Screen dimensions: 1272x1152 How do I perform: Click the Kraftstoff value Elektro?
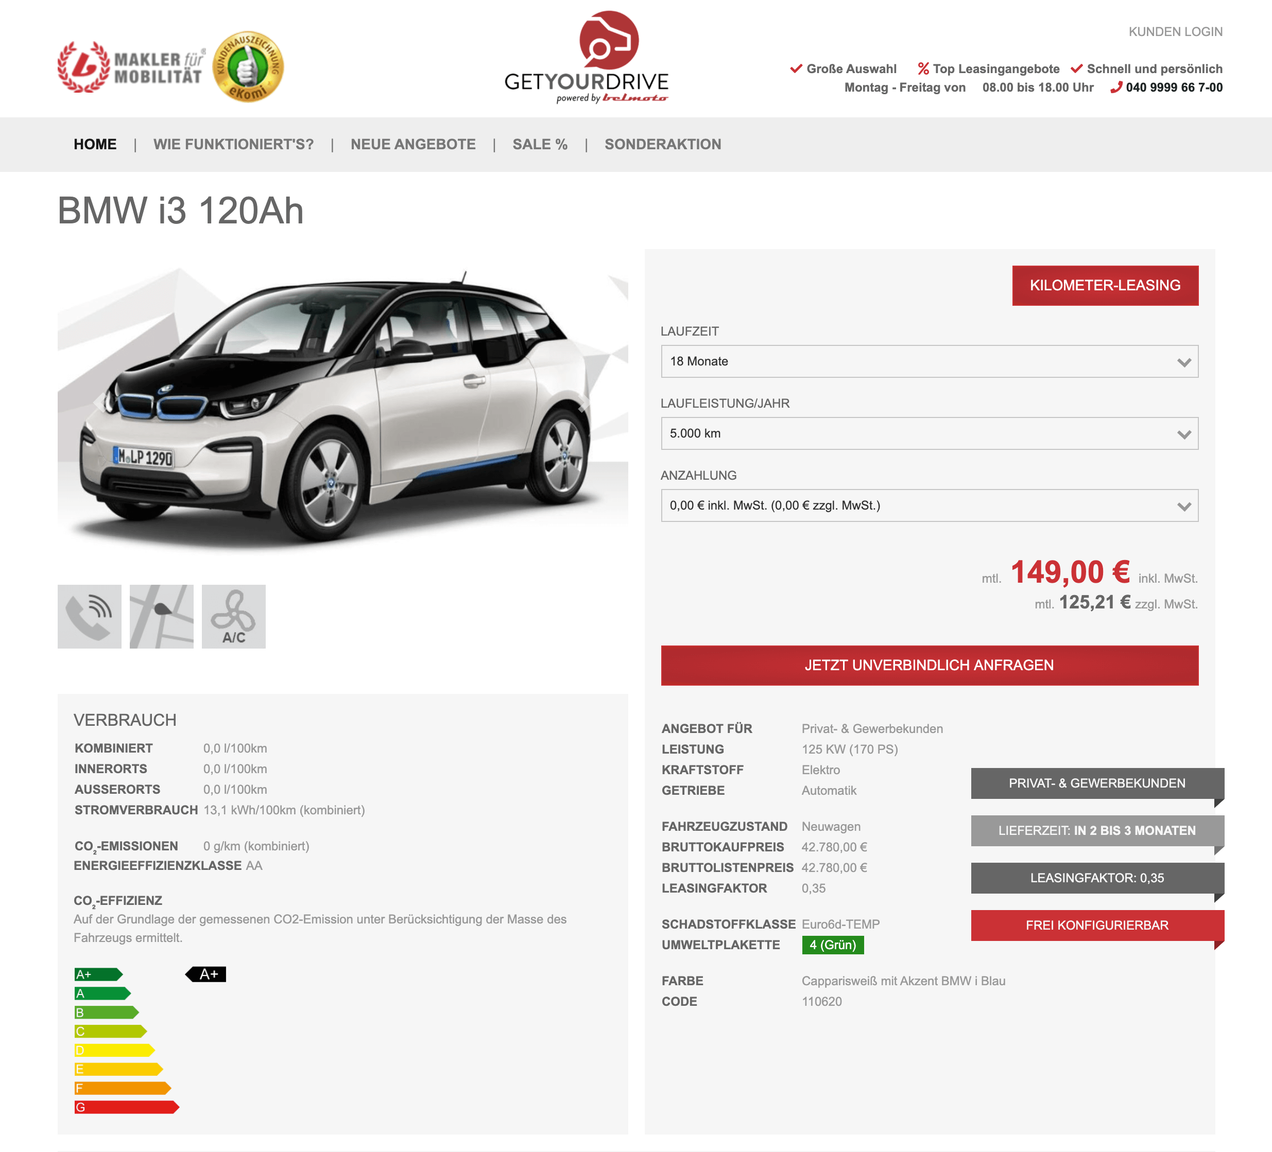(x=821, y=770)
